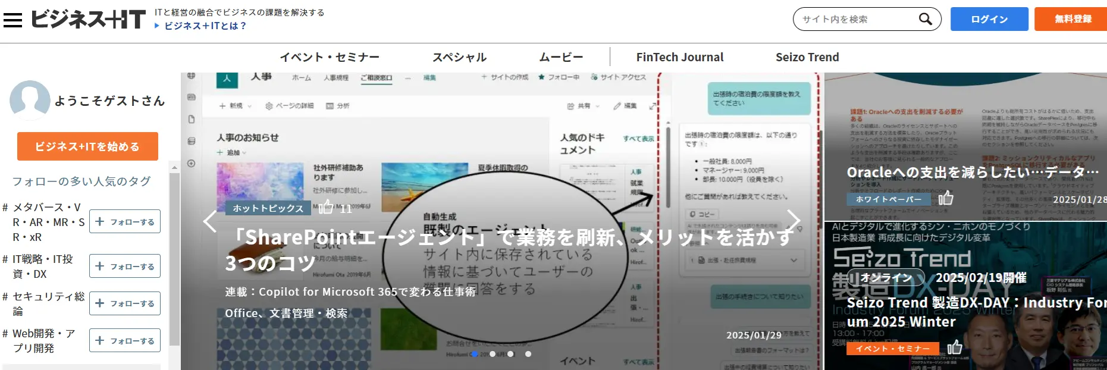1107x370 pixels.
Task: Select the second carousel dot
Action: point(492,354)
